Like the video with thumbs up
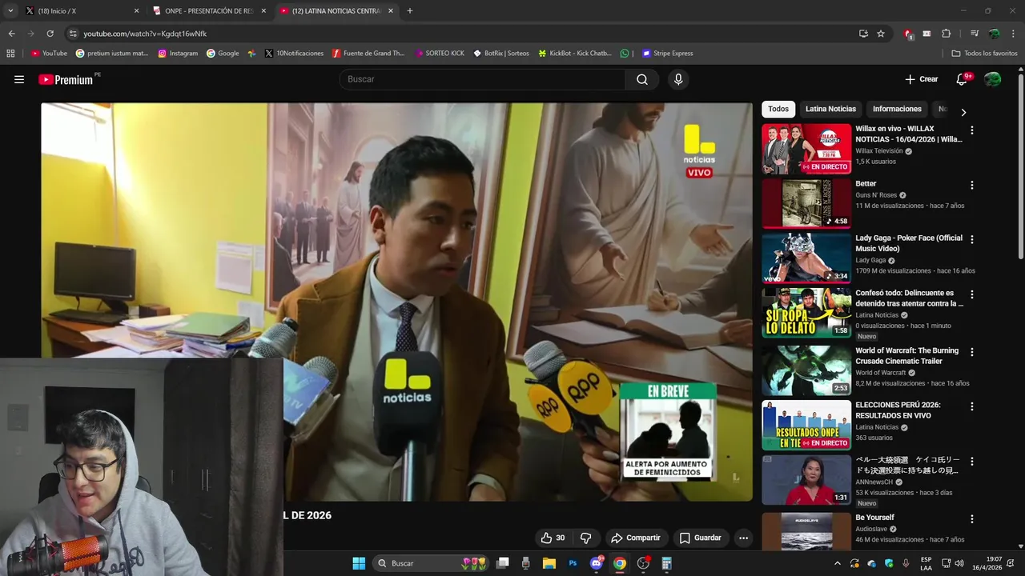This screenshot has height=576, width=1025. point(553,538)
